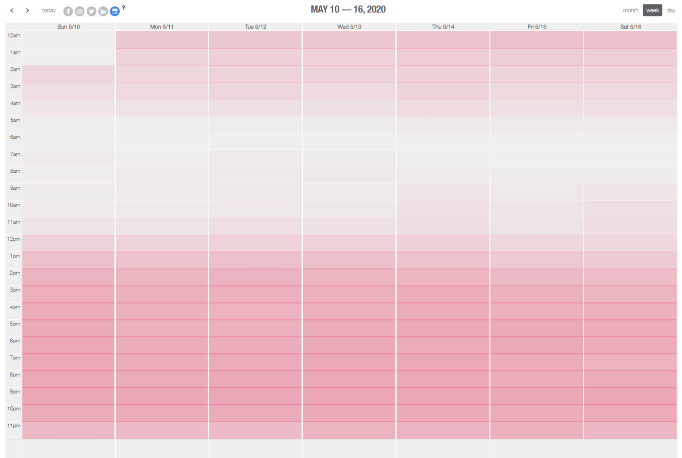Toggle the blue storefront business icon
Image resolution: width=682 pixels, height=458 pixels.
115,11
